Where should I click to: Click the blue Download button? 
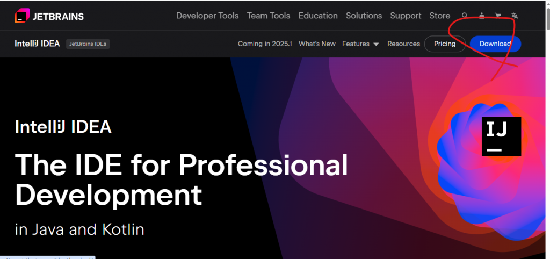click(x=495, y=44)
